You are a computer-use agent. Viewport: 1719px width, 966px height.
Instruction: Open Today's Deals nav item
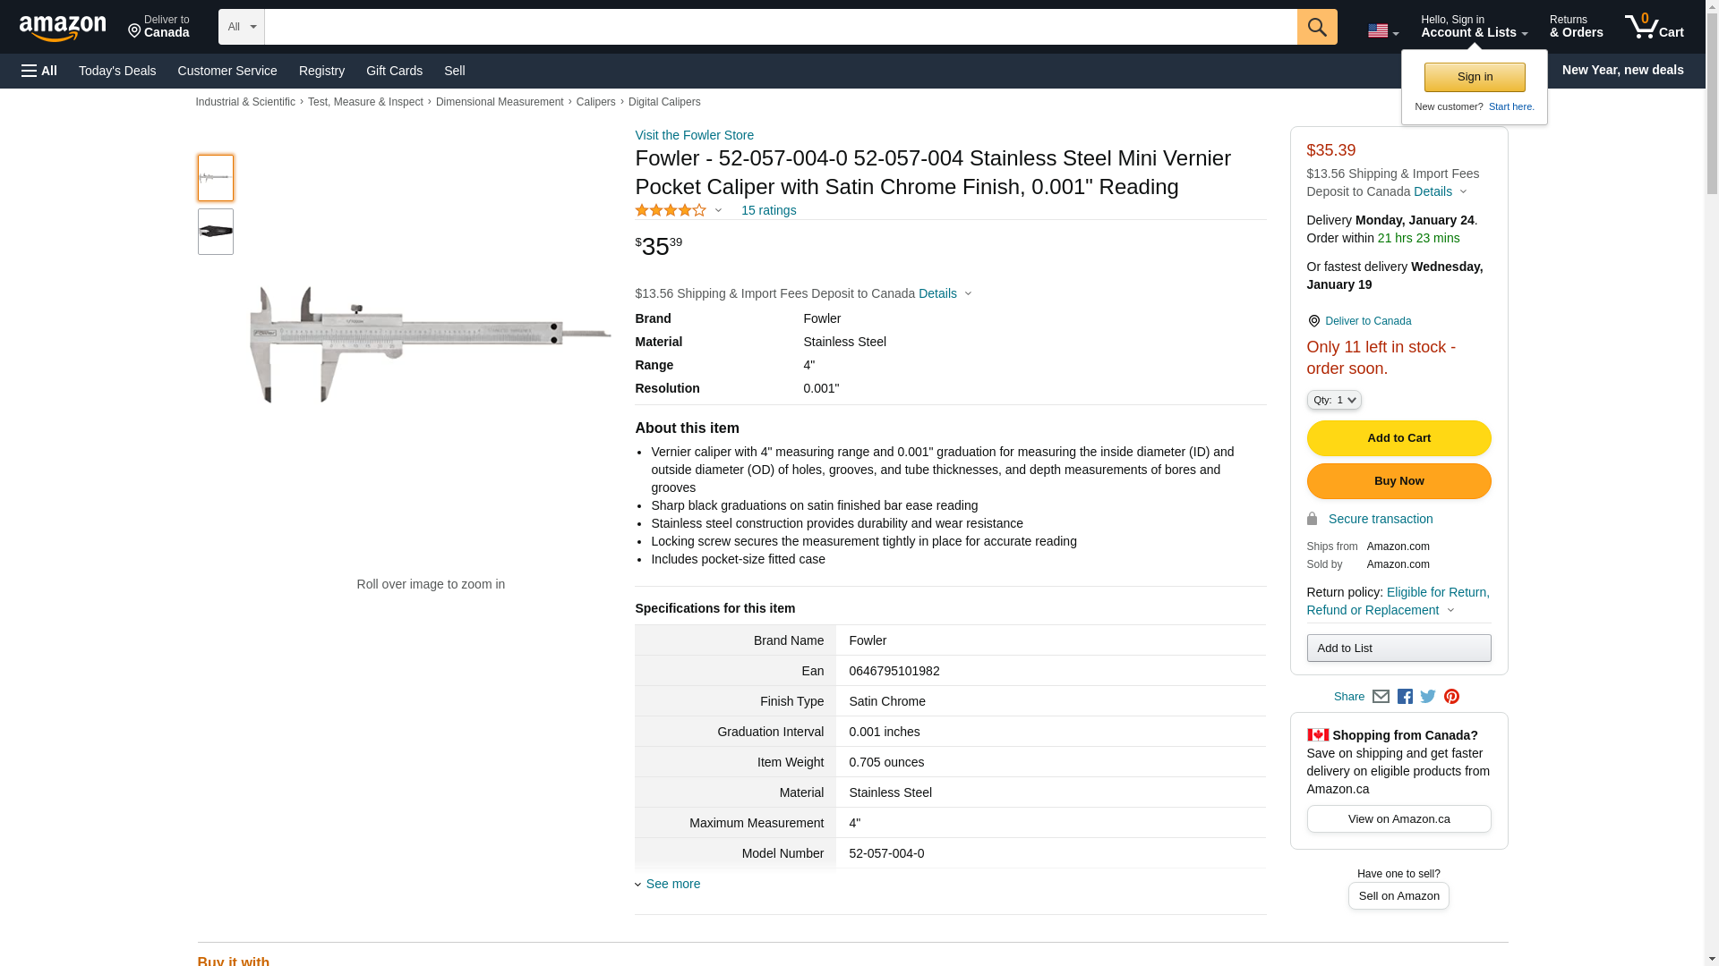(117, 71)
